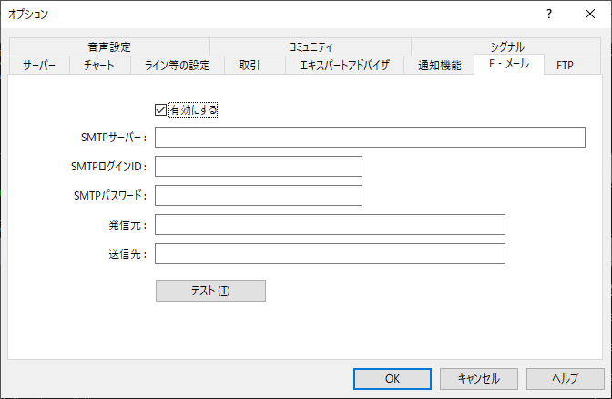Open the チャート tab

[x=99, y=66]
